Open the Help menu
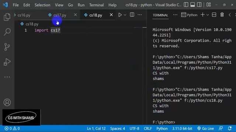Viewport: 236px width, 132px height. [x=112, y=5]
